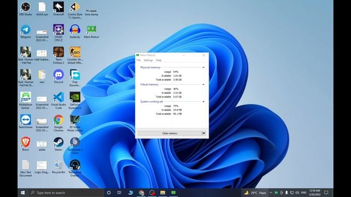
Task: Open the OBS Studio desktop shortcut
Action: pyautogui.click(x=26, y=9)
